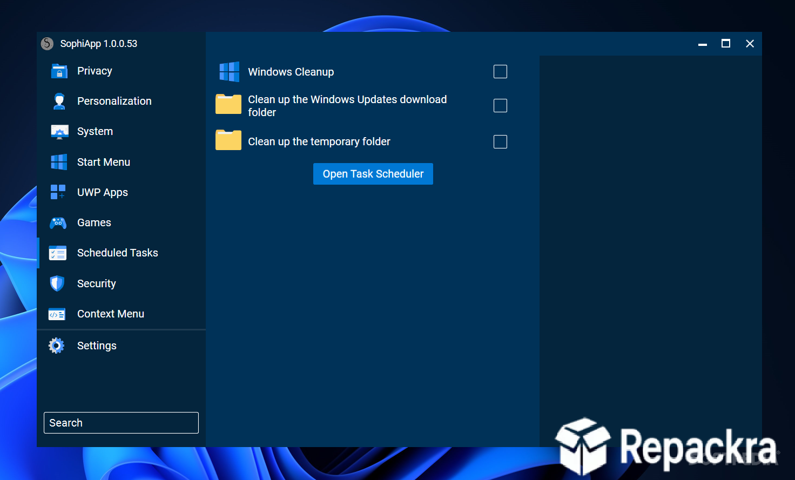Go to Personalization category
This screenshot has width=795, height=480.
click(x=122, y=102)
